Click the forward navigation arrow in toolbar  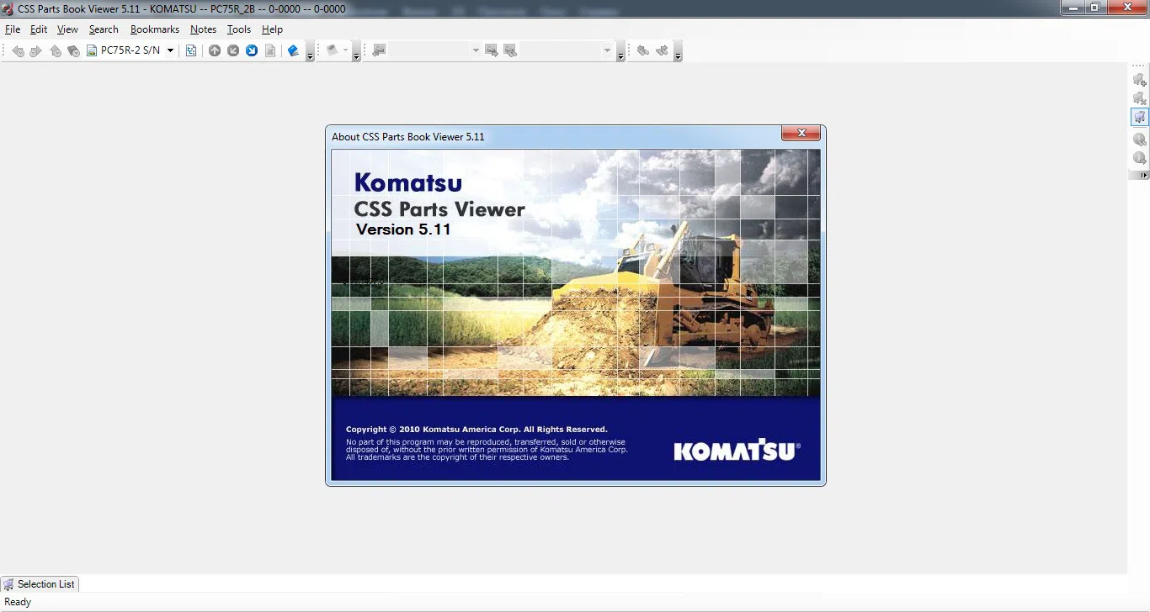click(x=35, y=50)
